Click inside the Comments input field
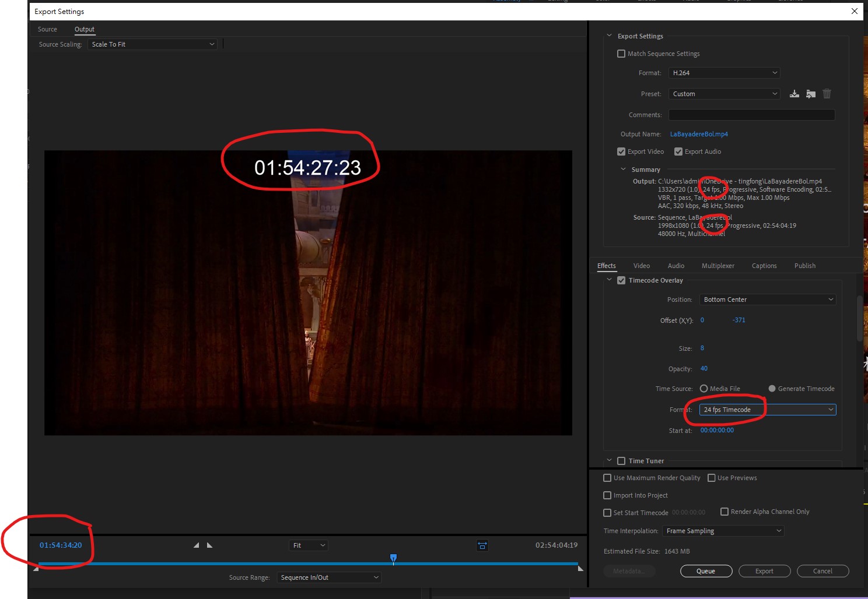868x599 pixels. click(751, 114)
